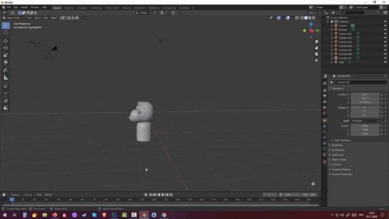389x219 pixels.
Task: Open timeline Playback menu
Action: coord(16,195)
